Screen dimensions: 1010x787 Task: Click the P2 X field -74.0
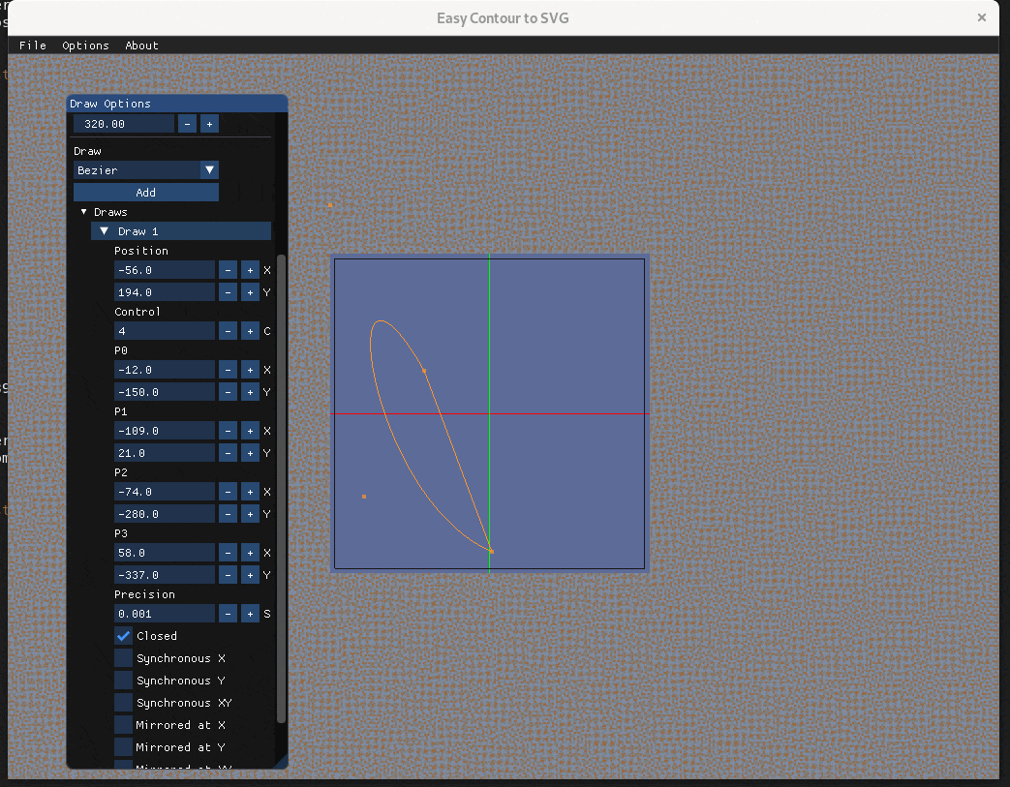click(x=165, y=492)
